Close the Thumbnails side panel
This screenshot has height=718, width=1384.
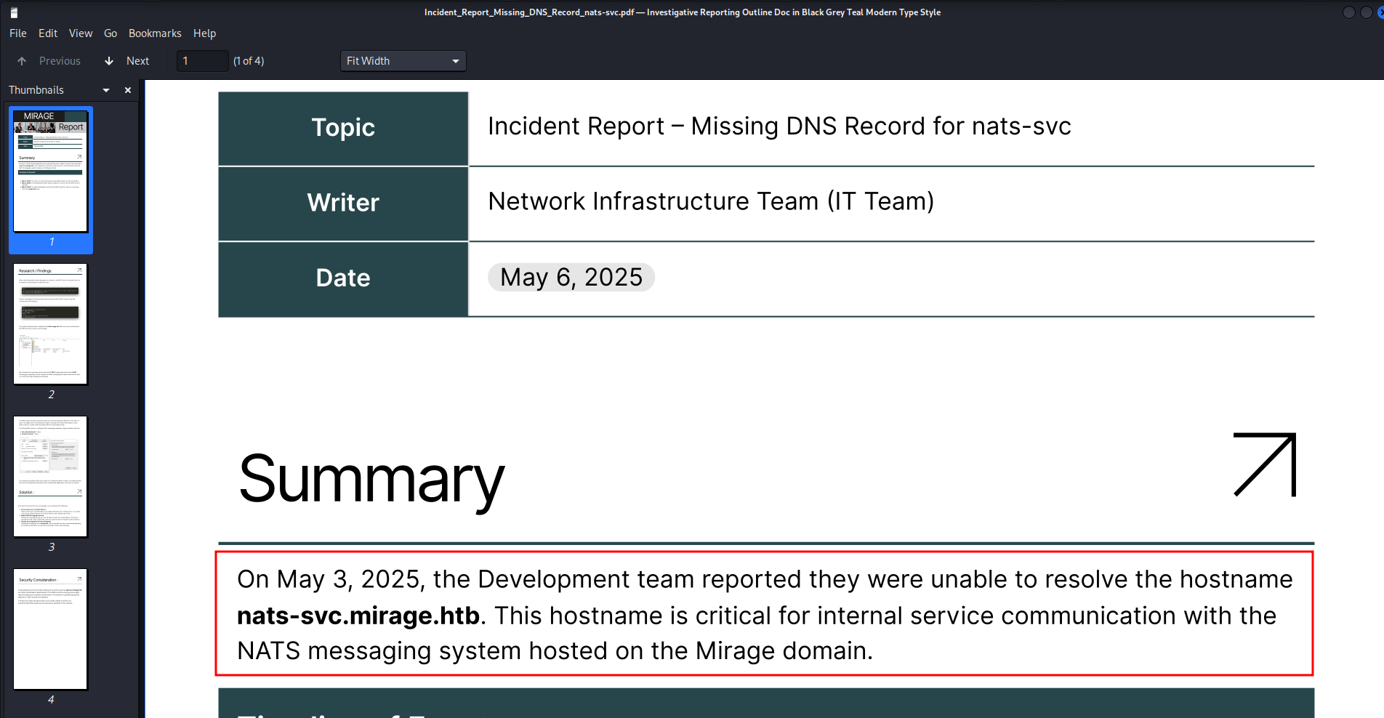pos(128,90)
